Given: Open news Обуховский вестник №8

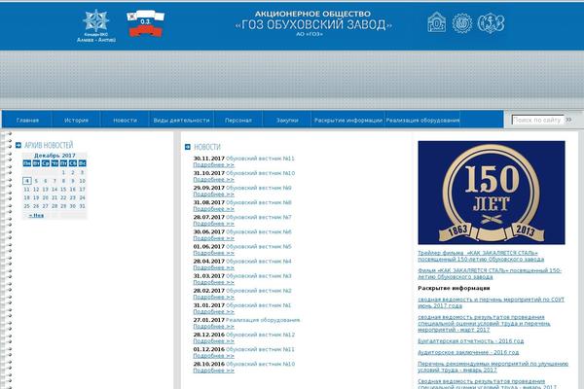Looking at the screenshot, I should coord(259,202).
